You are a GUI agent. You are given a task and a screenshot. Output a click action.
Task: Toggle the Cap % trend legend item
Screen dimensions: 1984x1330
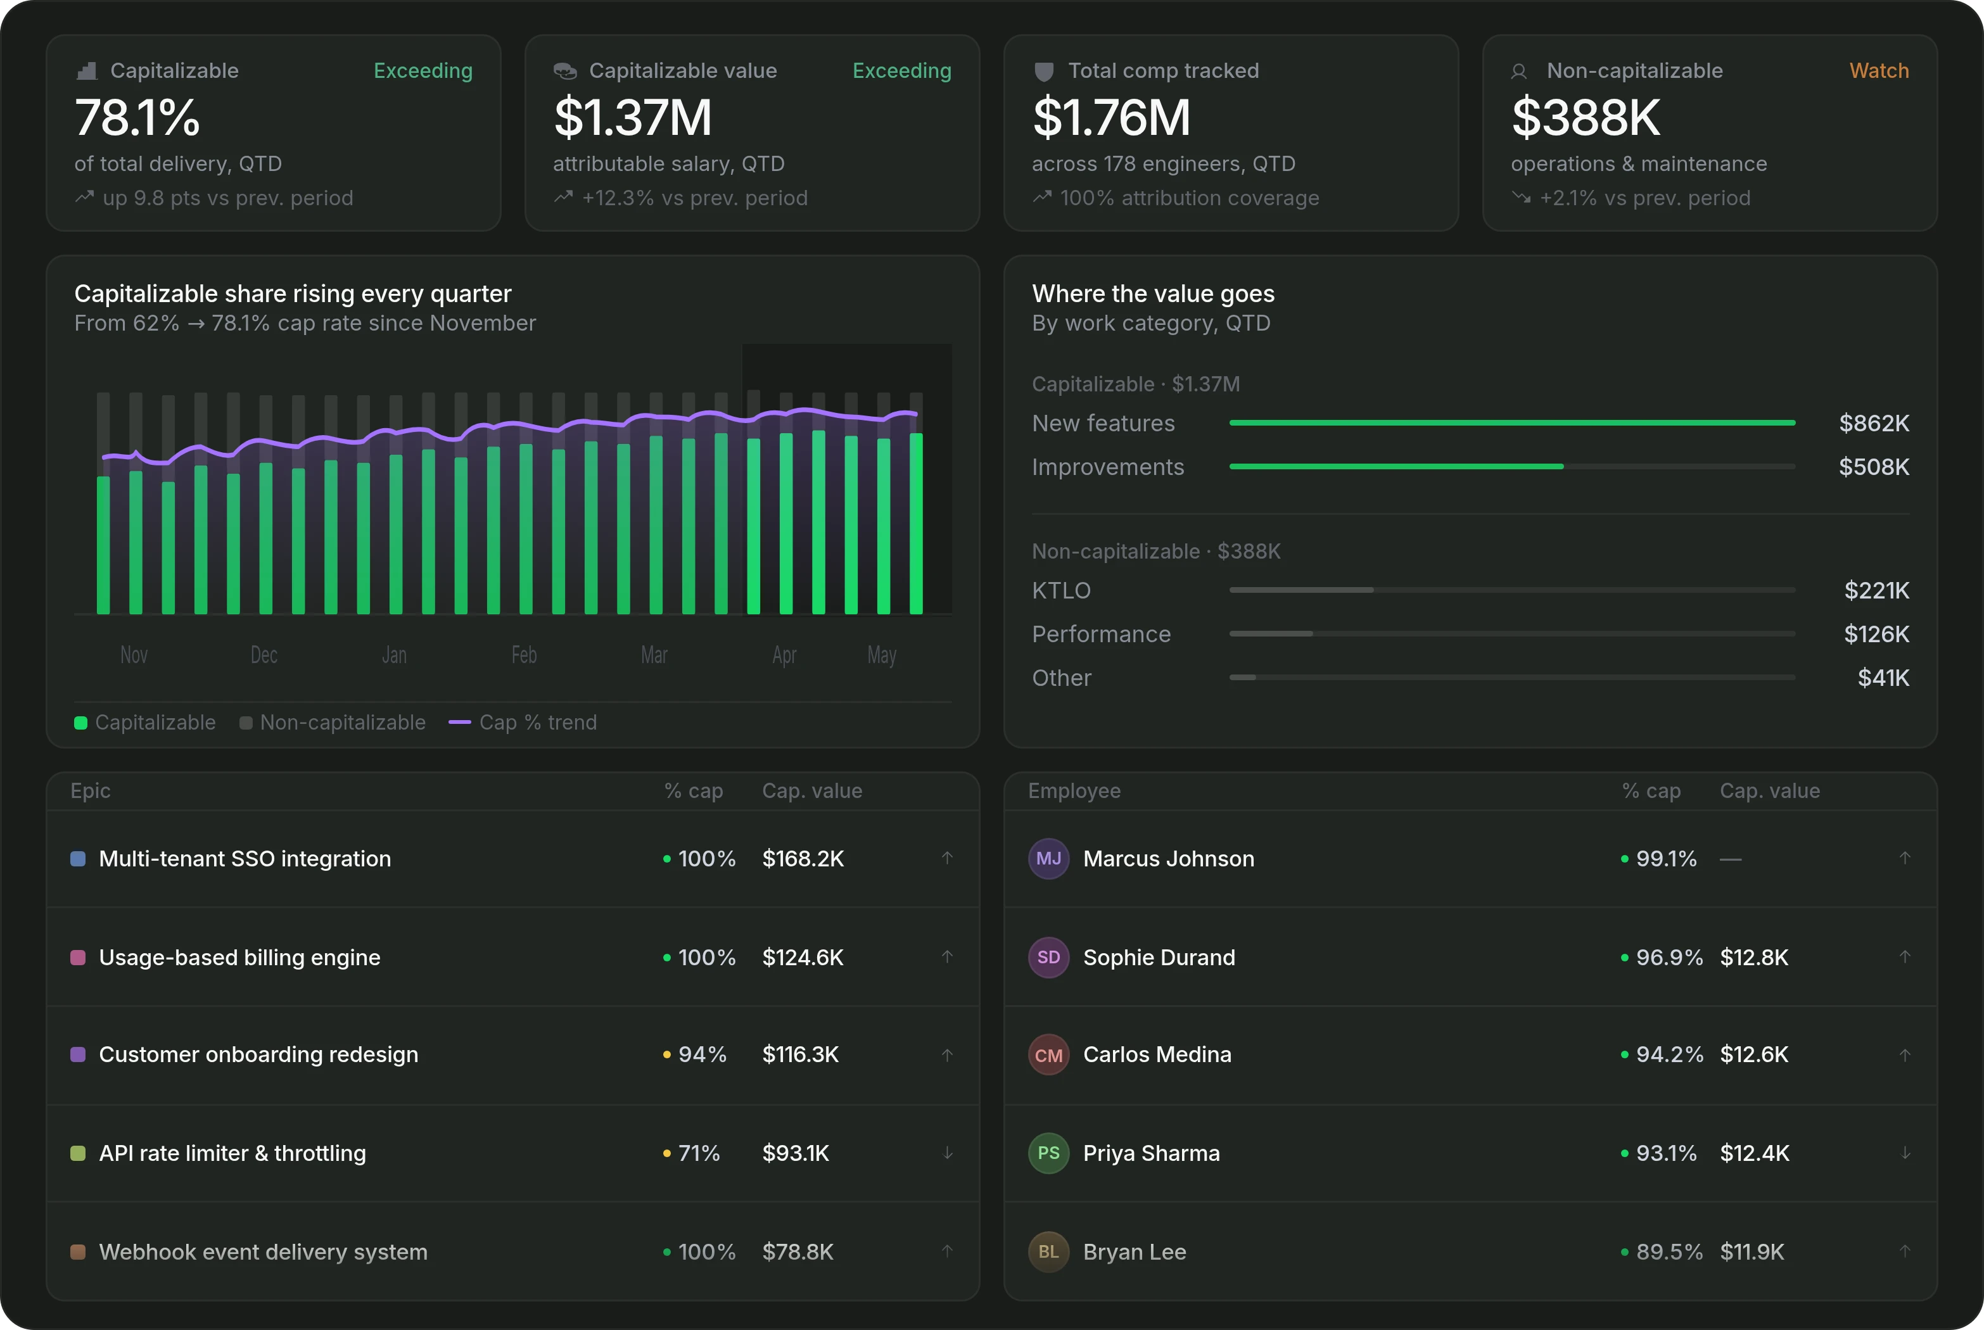pyautogui.click(x=523, y=723)
